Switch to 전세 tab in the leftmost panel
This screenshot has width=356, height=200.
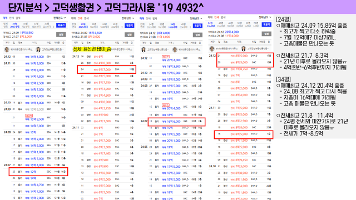tap(12, 18)
